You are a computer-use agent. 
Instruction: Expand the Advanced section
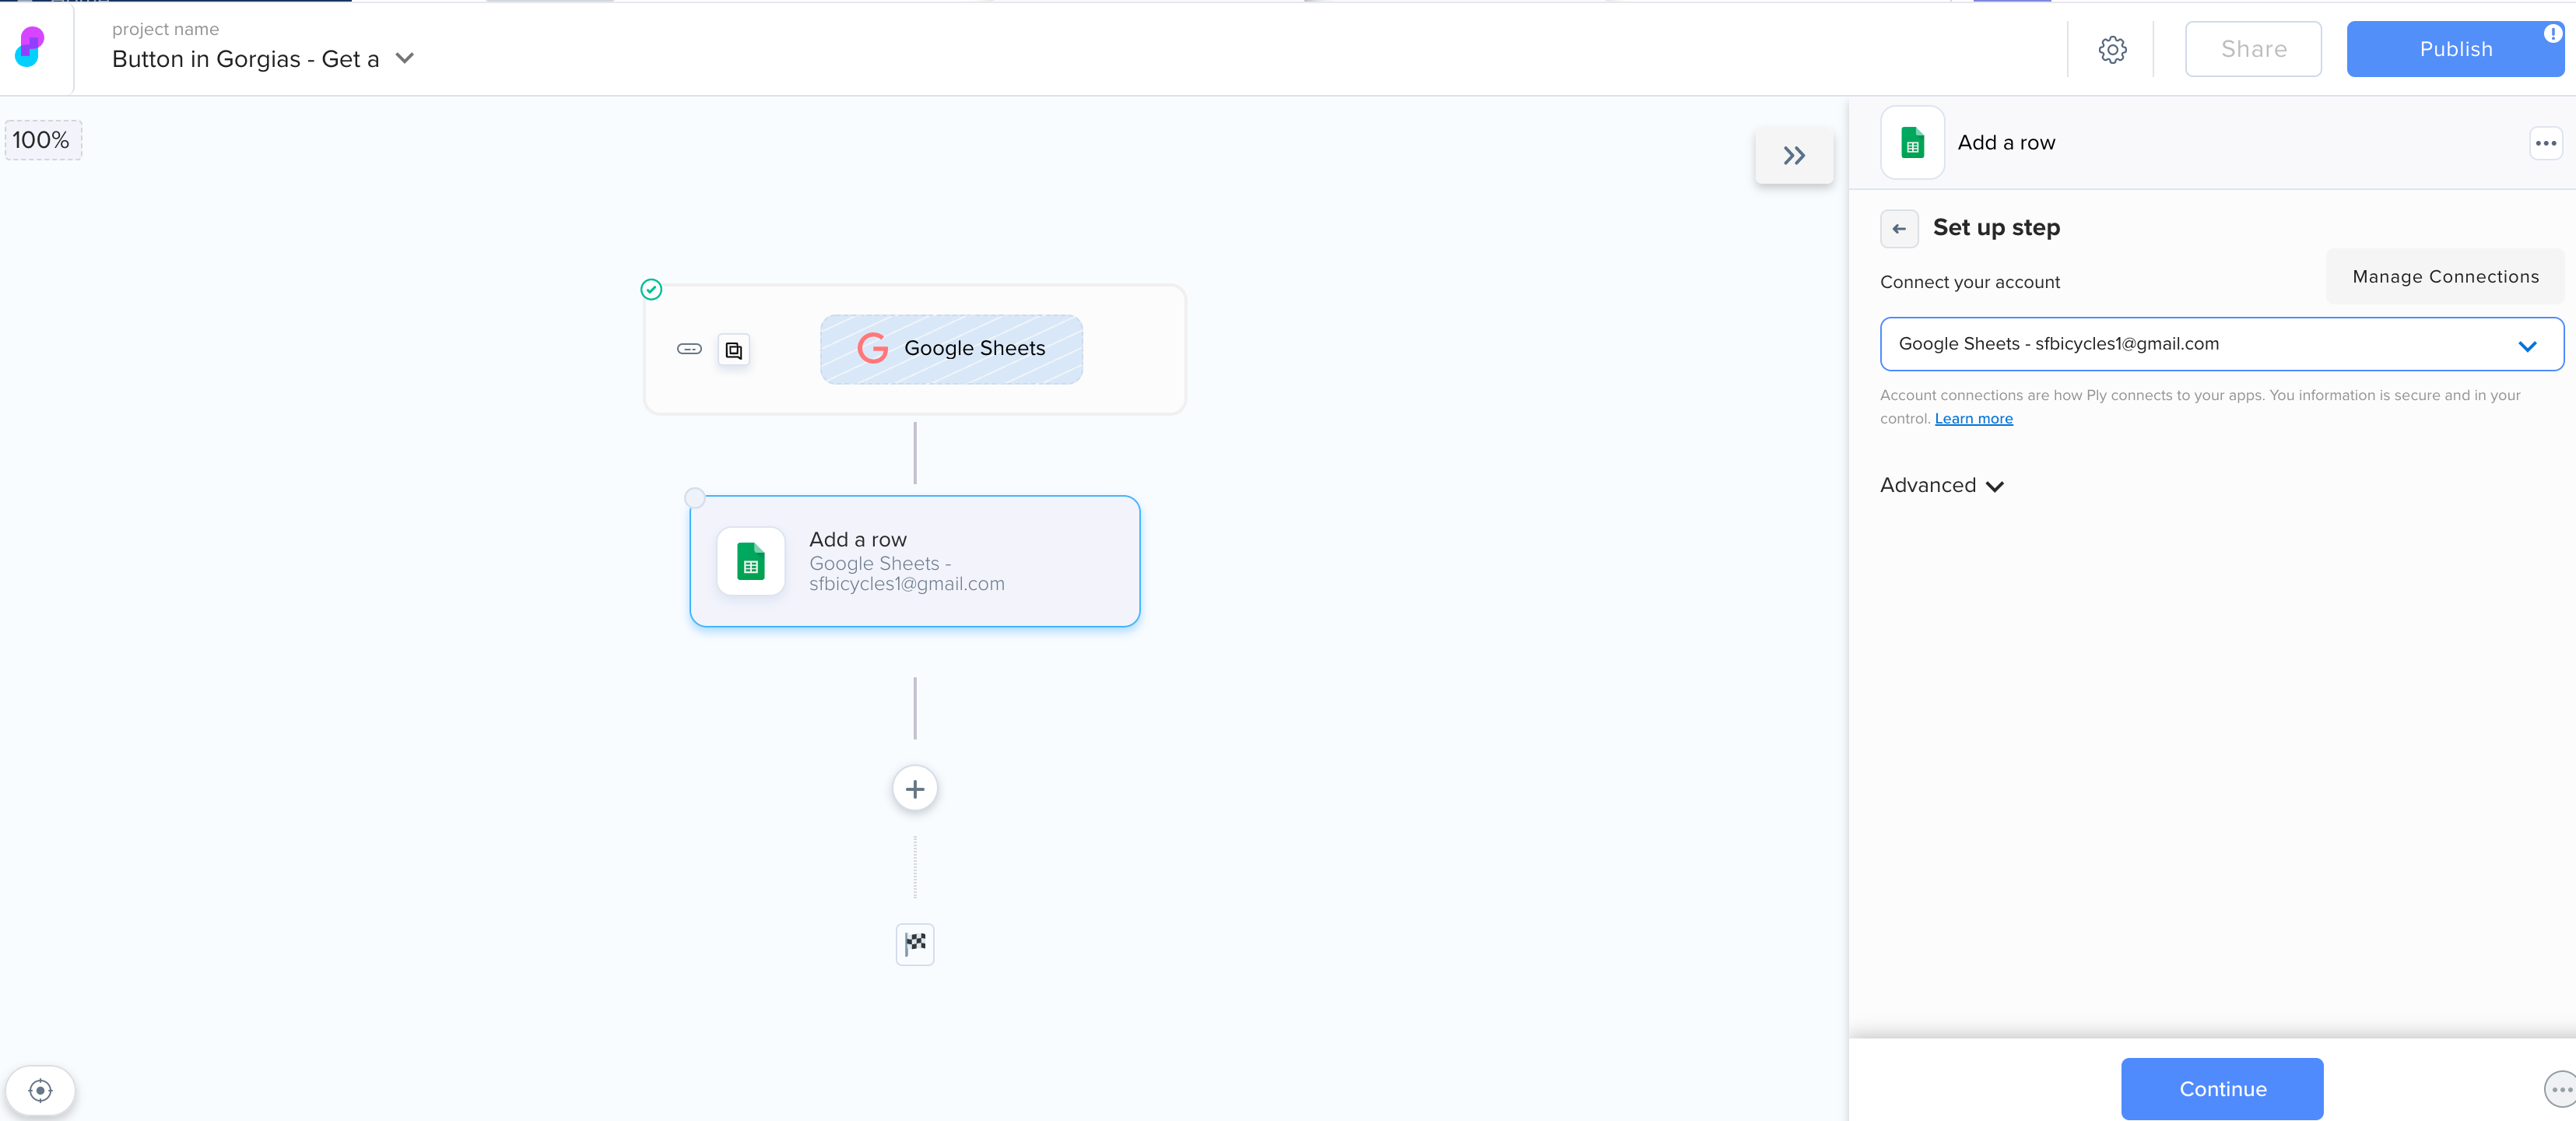click(1941, 485)
